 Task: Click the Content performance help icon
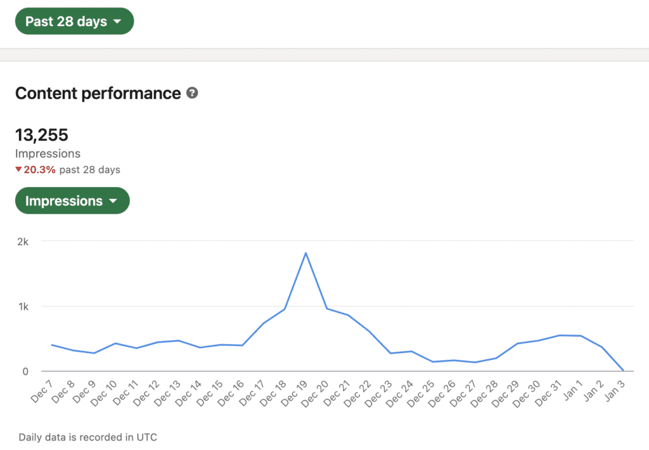pos(192,93)
